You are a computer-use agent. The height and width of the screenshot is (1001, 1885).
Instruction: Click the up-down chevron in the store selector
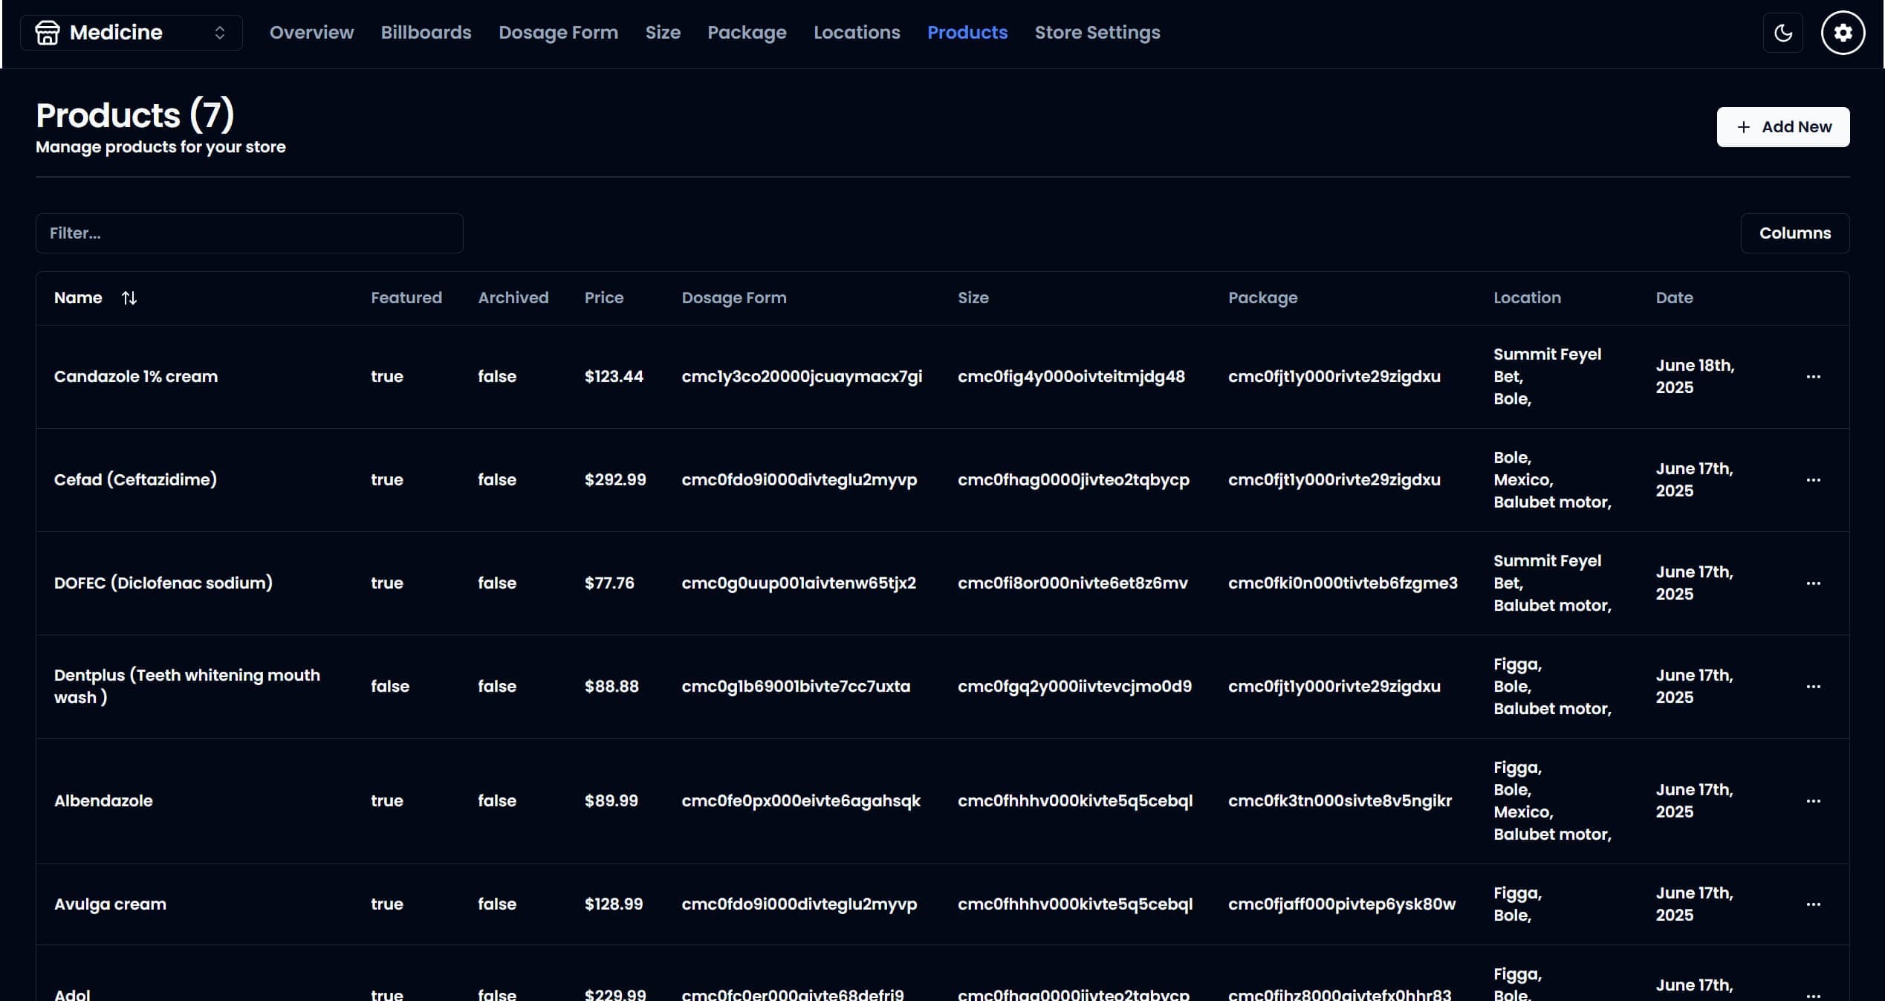tap(219, 33)
